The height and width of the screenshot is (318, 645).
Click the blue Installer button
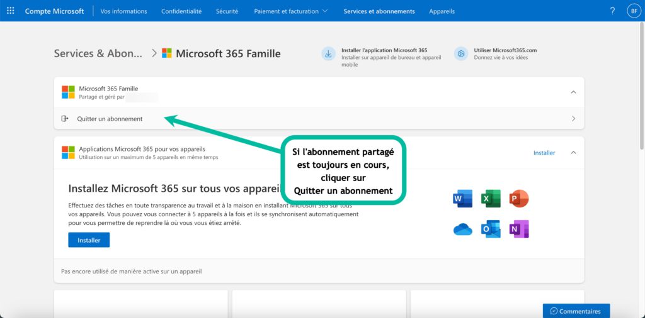click(89, 240)
